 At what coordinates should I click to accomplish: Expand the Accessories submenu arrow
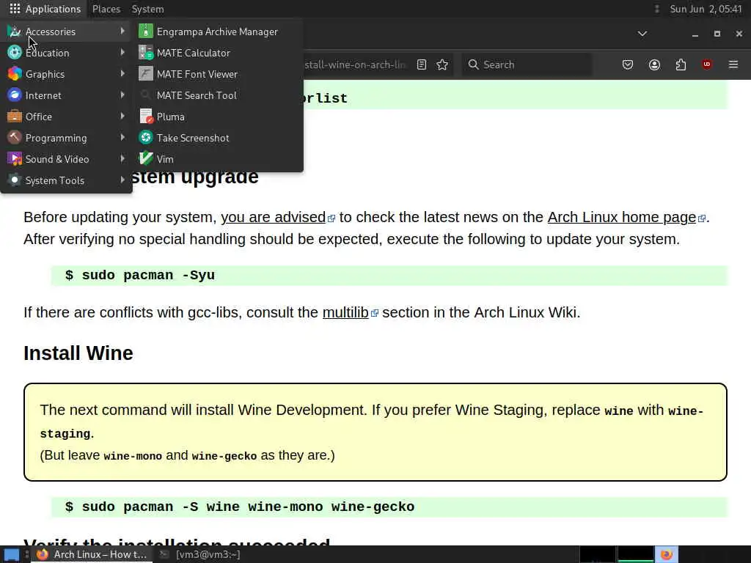(122, 31)
